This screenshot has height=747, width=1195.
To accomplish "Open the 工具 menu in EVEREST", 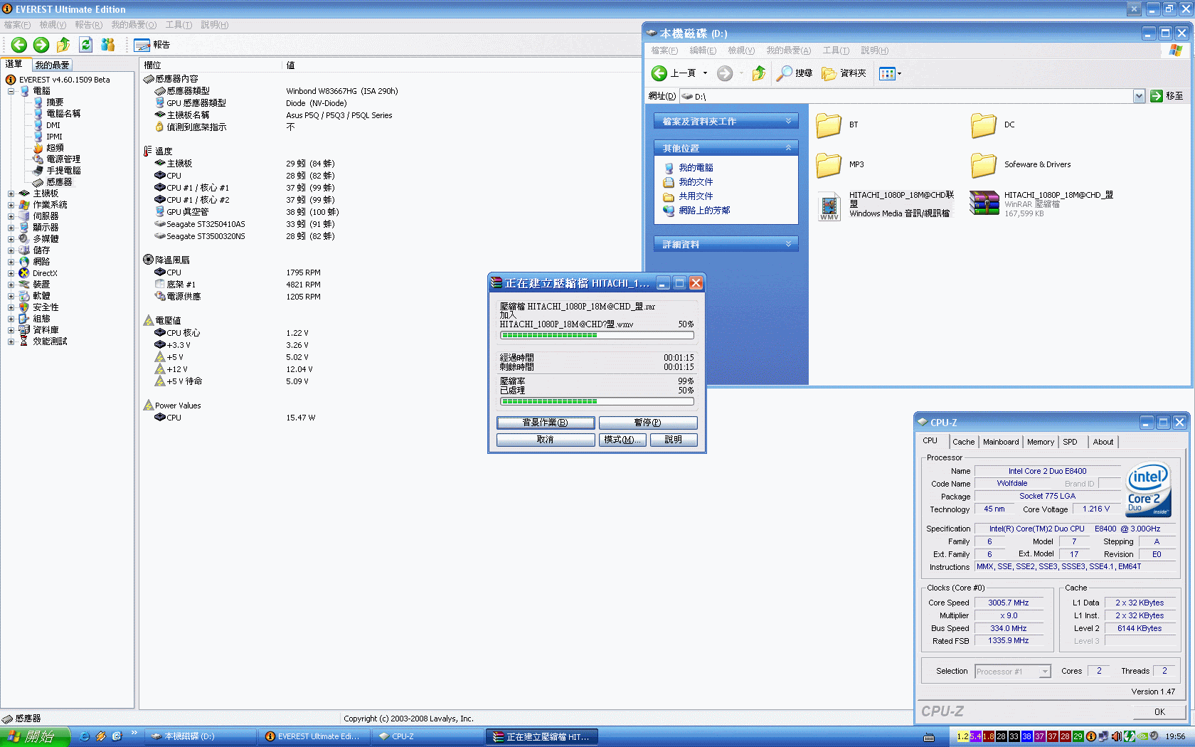I will tap(179, 25).
